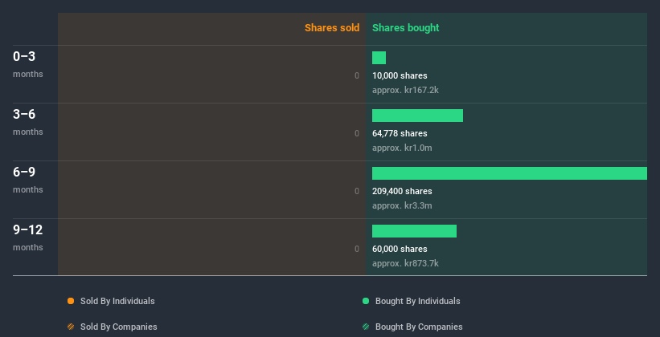
Task: Click the sold 0 in the 6–9 months row
Action: tap(357, 191)
